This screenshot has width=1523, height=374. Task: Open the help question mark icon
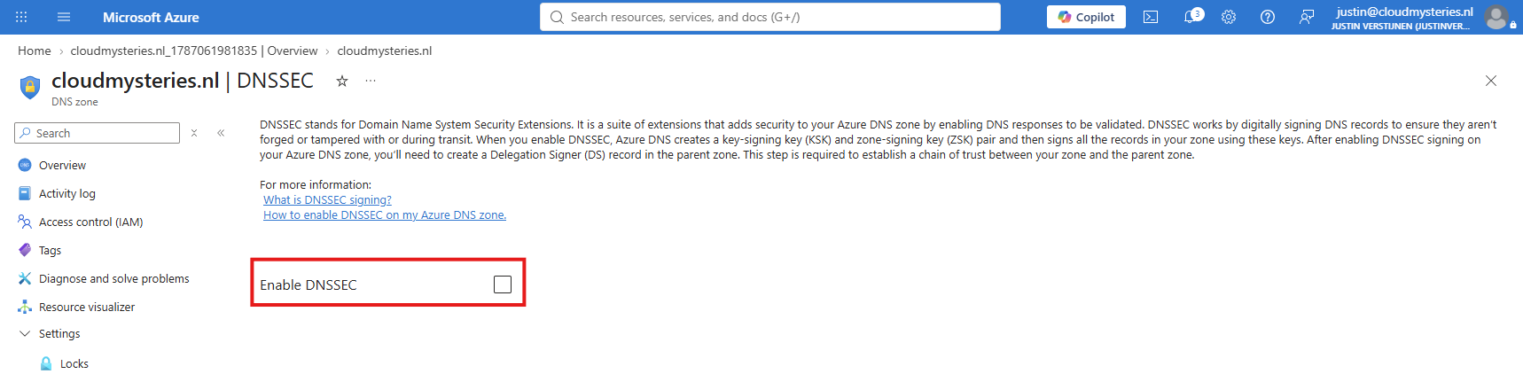click(1268, 17)
